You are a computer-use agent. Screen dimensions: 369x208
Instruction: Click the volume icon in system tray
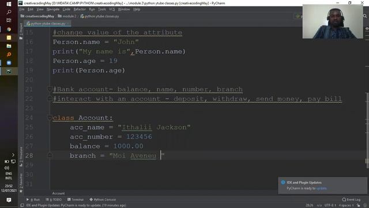tap(6, 168)
